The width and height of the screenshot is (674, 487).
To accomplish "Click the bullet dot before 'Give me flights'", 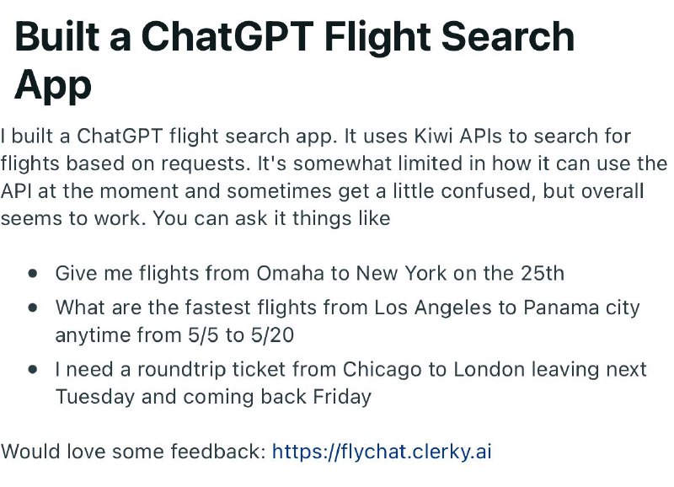I will coord(33,273).
